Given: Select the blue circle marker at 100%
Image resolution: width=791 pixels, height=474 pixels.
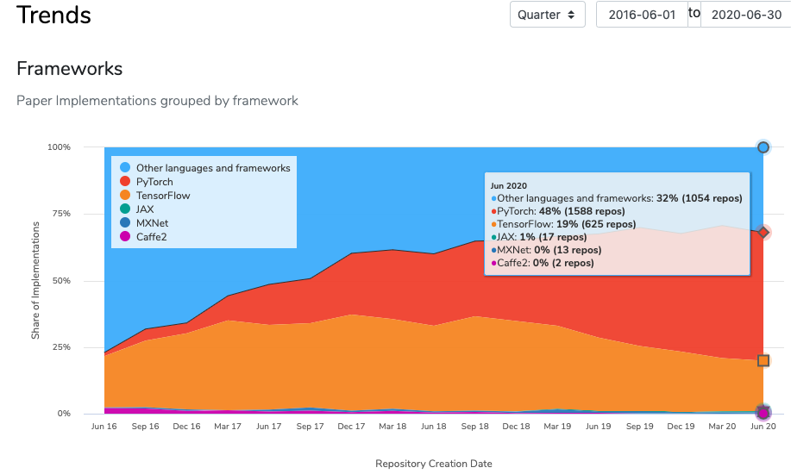Looking at the screenshot, I should (763, 147).
